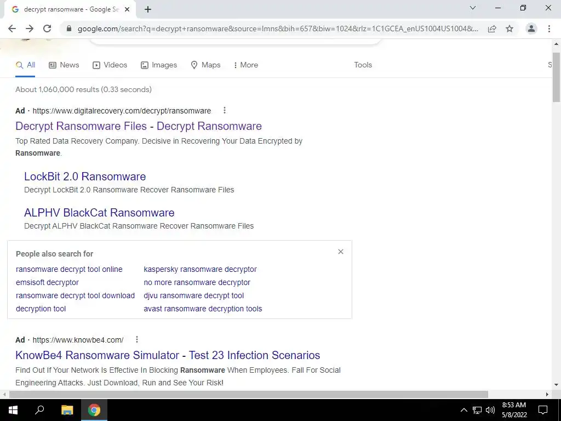Open the Chrome profile icon
Viewport: 561px width, 421px height.
[x=531, y=29]
